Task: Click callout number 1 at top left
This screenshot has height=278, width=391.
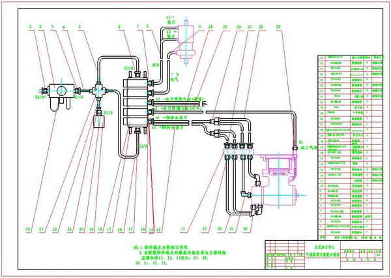Action: 31,27
